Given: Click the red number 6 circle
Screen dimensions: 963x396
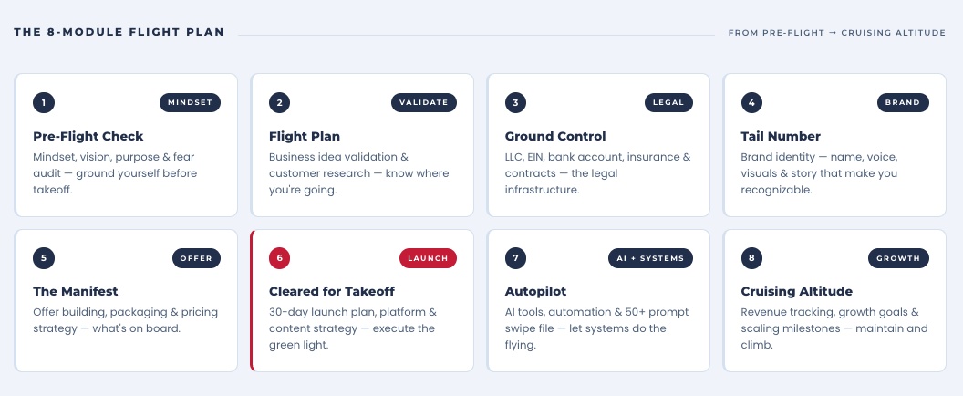Looking at the screenshot, I should tap(279, 258).
